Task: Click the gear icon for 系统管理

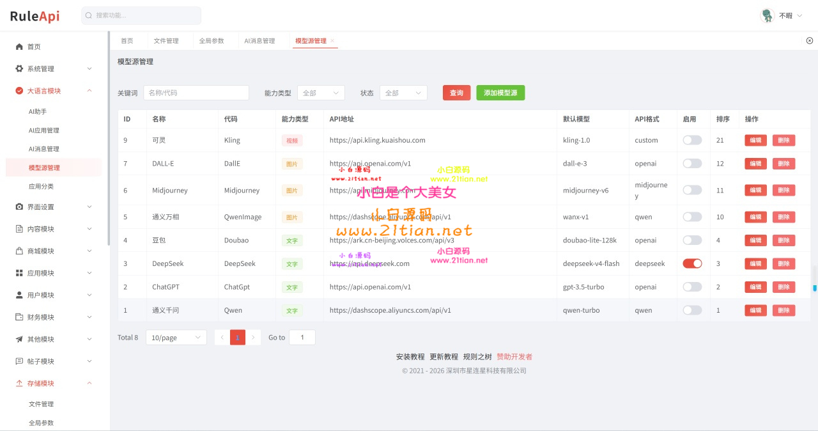Action: coord(19,68)
